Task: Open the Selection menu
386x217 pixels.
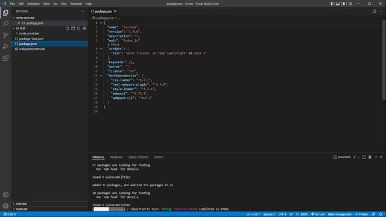Action: (x=33, y=4)
